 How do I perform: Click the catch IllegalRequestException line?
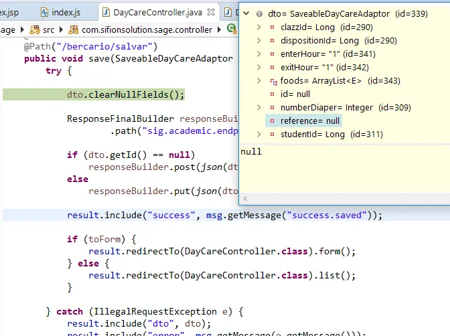click(x=145, y=312)
